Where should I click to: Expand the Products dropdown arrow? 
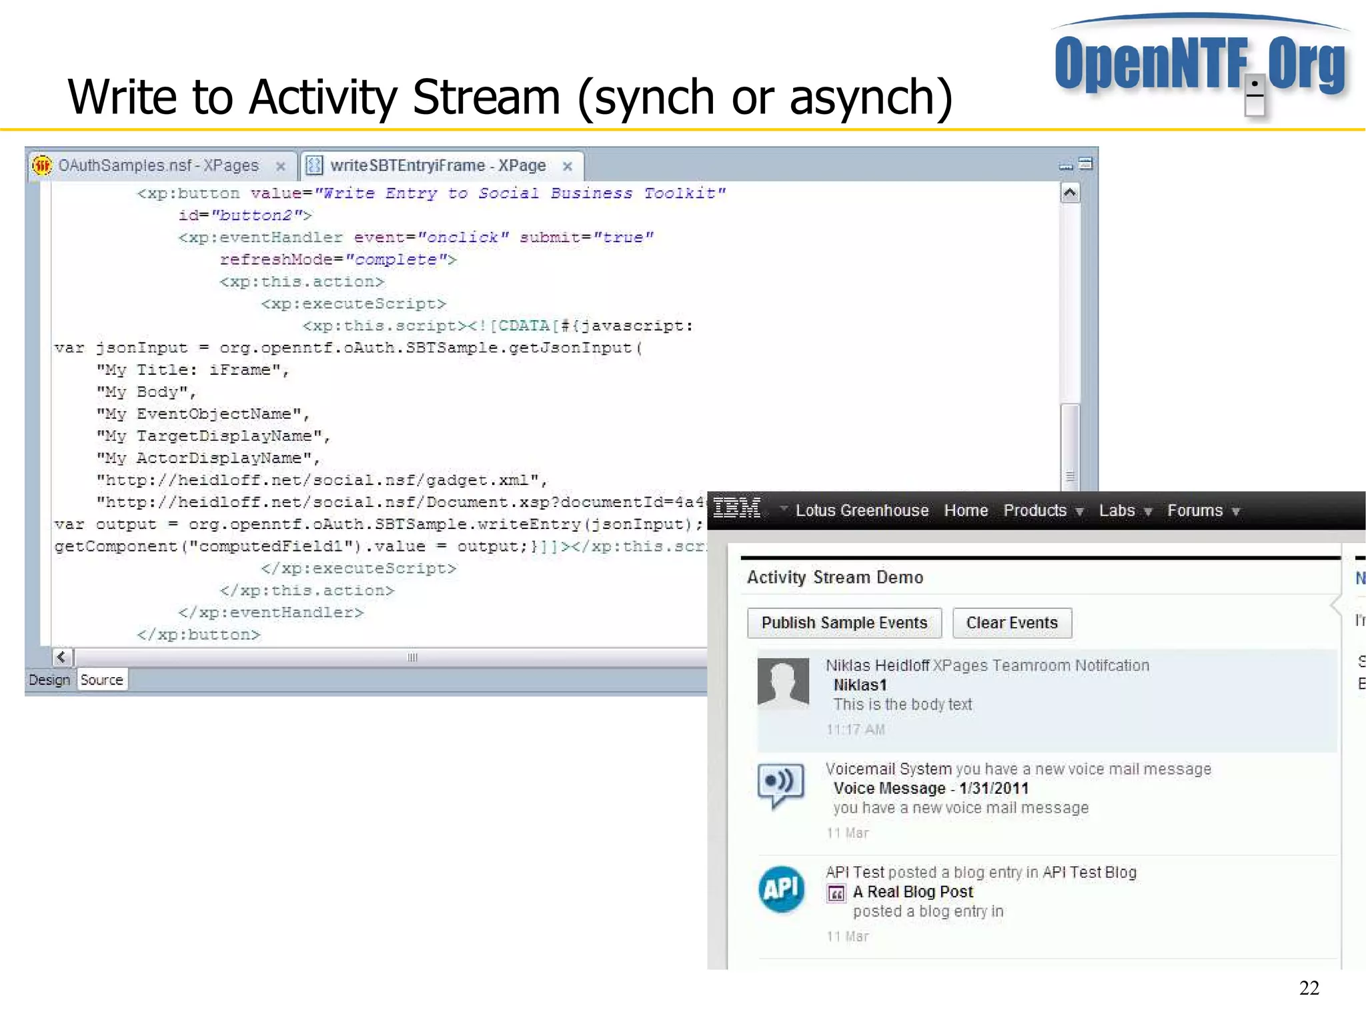coord(1079,512)
